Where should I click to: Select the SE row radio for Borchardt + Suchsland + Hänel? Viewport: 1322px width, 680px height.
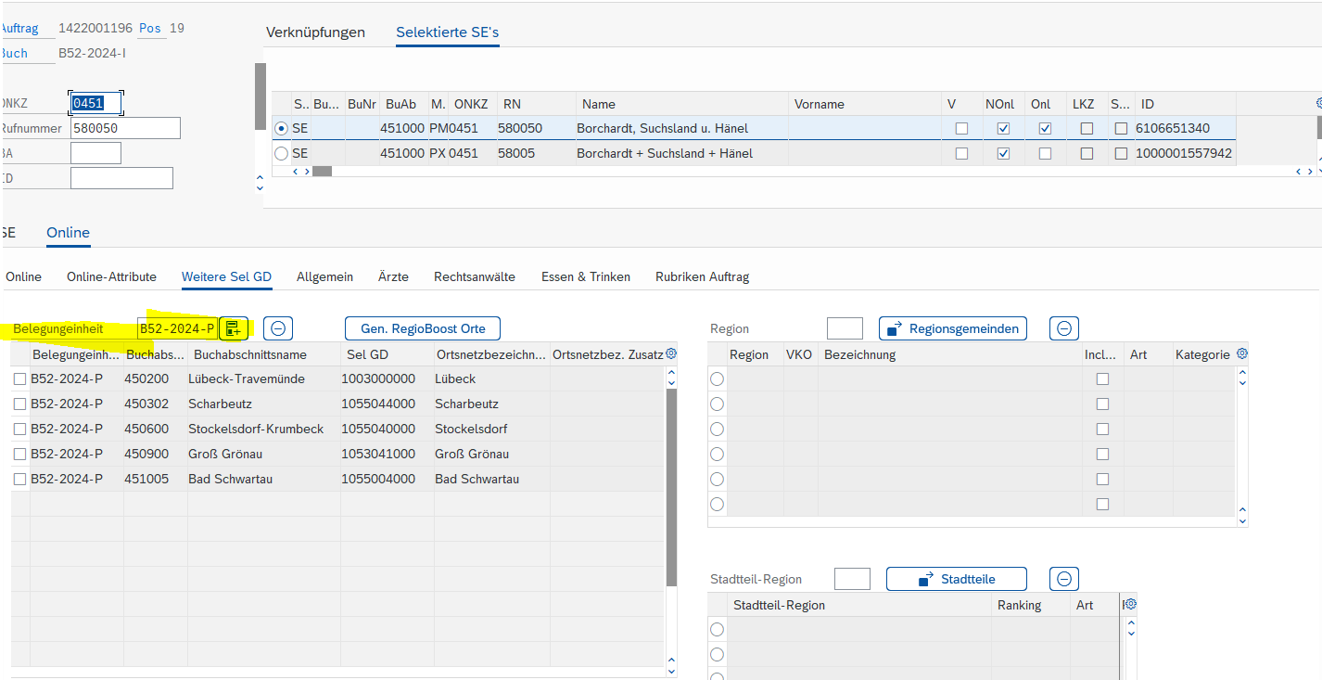tap(281, 153)
